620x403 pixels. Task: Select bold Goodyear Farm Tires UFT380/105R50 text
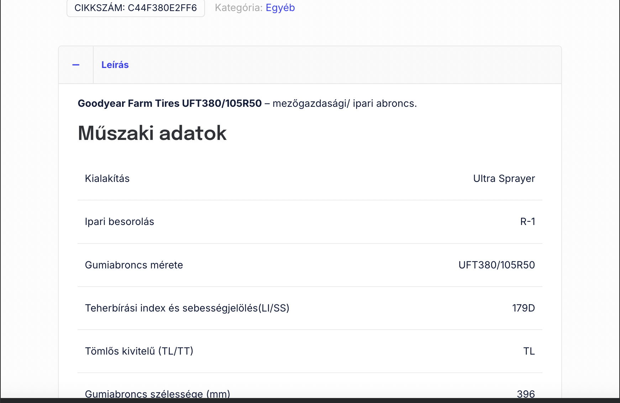tap(170, 103)
